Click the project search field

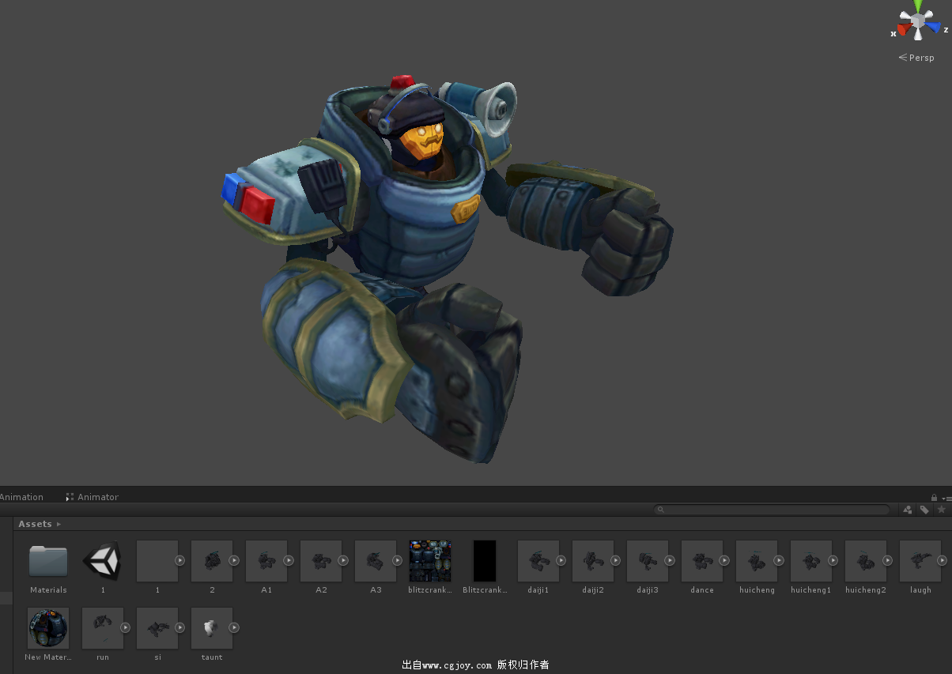pos(773,510)
